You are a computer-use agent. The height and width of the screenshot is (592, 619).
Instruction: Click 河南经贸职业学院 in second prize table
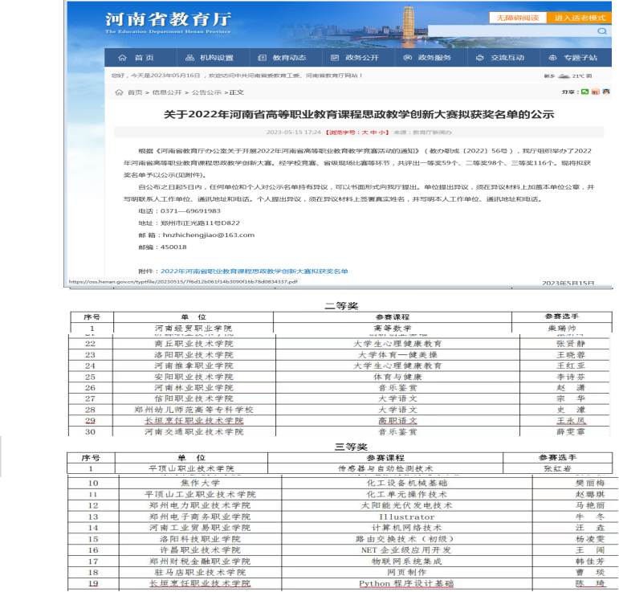click(193, 329)
